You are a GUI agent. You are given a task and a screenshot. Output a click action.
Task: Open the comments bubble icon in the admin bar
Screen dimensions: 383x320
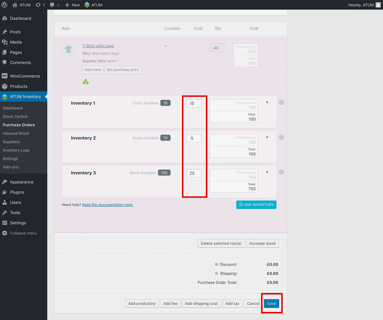[52, 5]
